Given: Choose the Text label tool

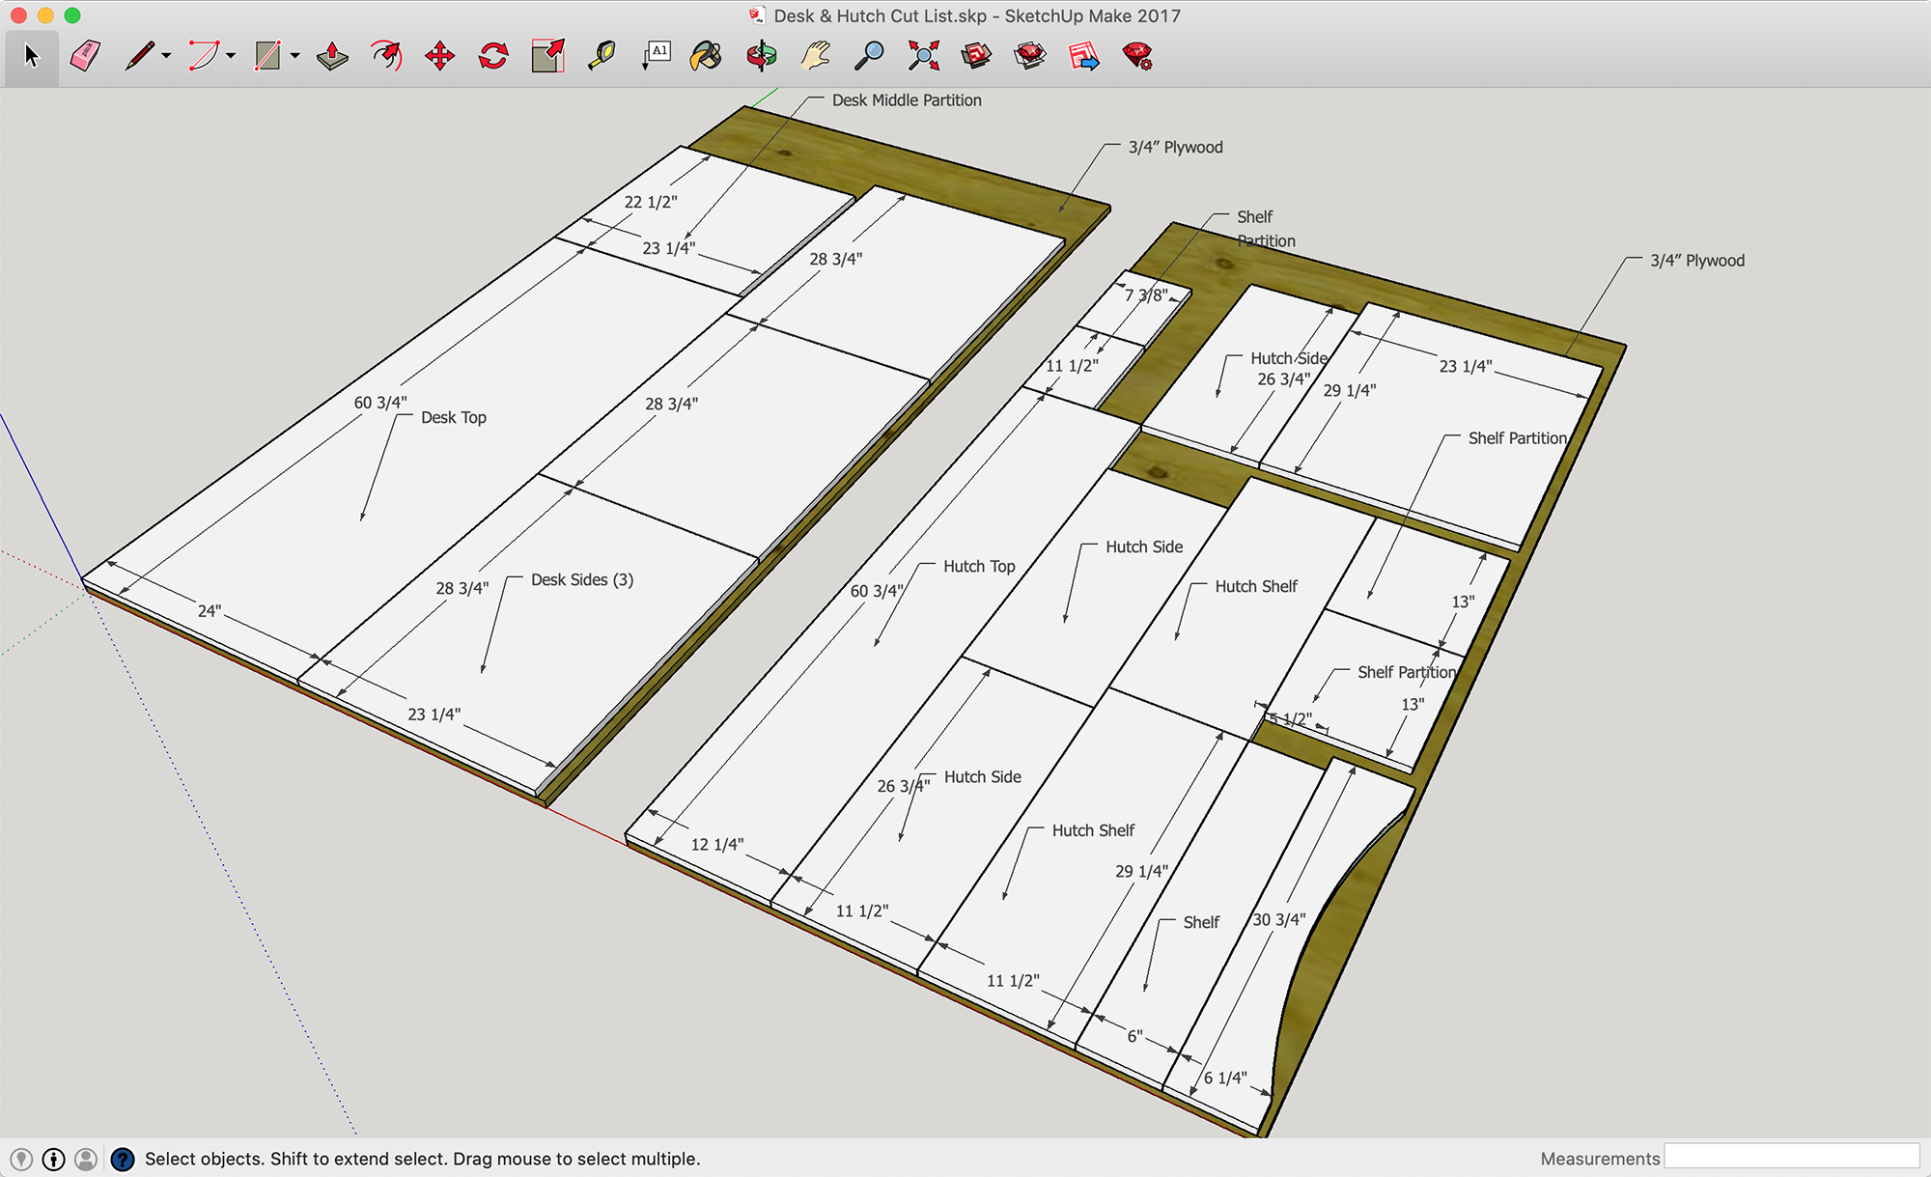Looking at the screenshot, I should coord(657,56).
